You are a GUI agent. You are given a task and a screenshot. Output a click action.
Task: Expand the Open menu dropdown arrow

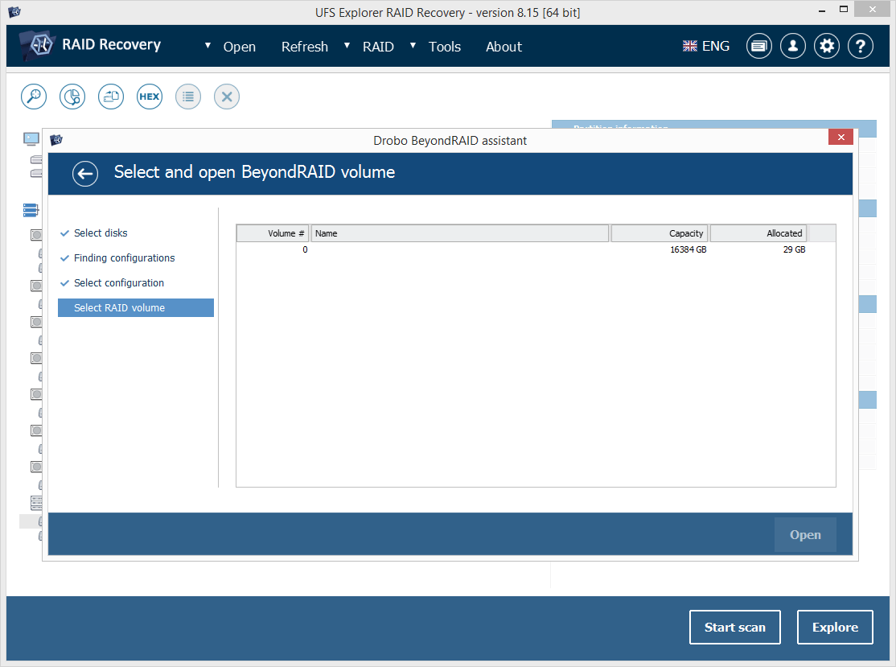coord(208,45)
